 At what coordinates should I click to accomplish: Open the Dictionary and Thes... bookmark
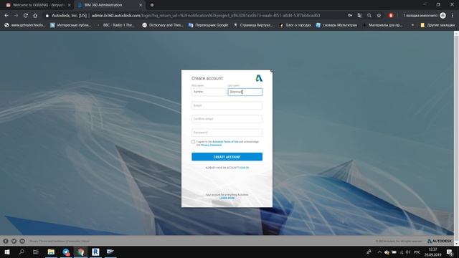click(163, 25)
